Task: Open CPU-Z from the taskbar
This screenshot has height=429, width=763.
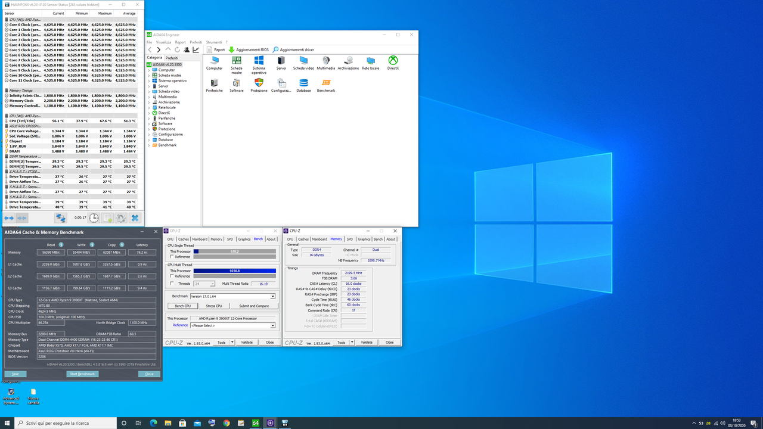Action: 270,423
